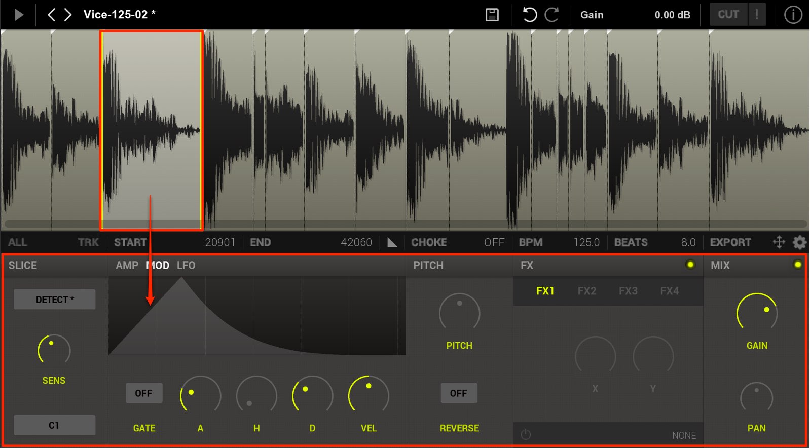The height and width of the screenshot is (448, 810).
Task: Save the preset with floppy disk icon
Action: point(492,15)
